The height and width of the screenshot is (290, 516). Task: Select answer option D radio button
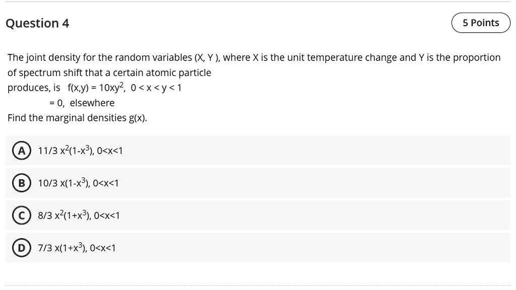coord(20,248)
